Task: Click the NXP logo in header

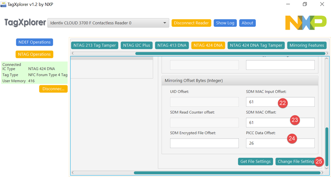Action: [x=306, y=22]
